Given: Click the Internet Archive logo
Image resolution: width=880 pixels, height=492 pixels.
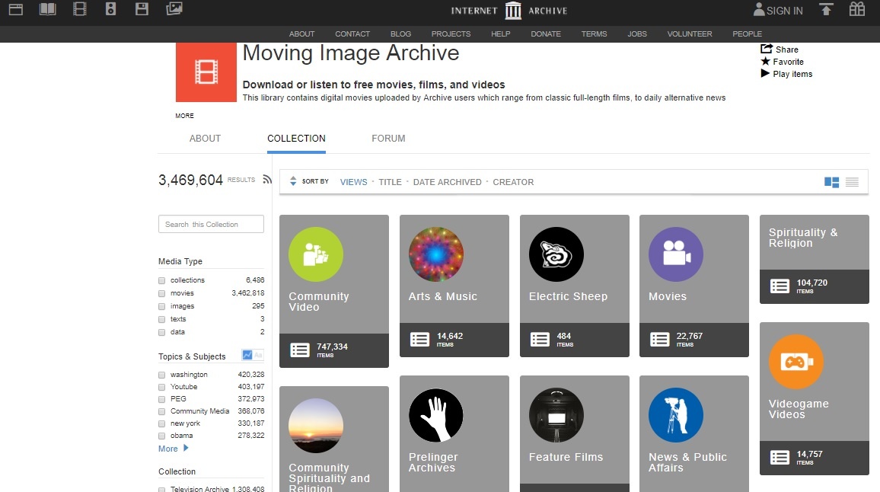Looking at the screenshot, I should (x=509, y=11).
